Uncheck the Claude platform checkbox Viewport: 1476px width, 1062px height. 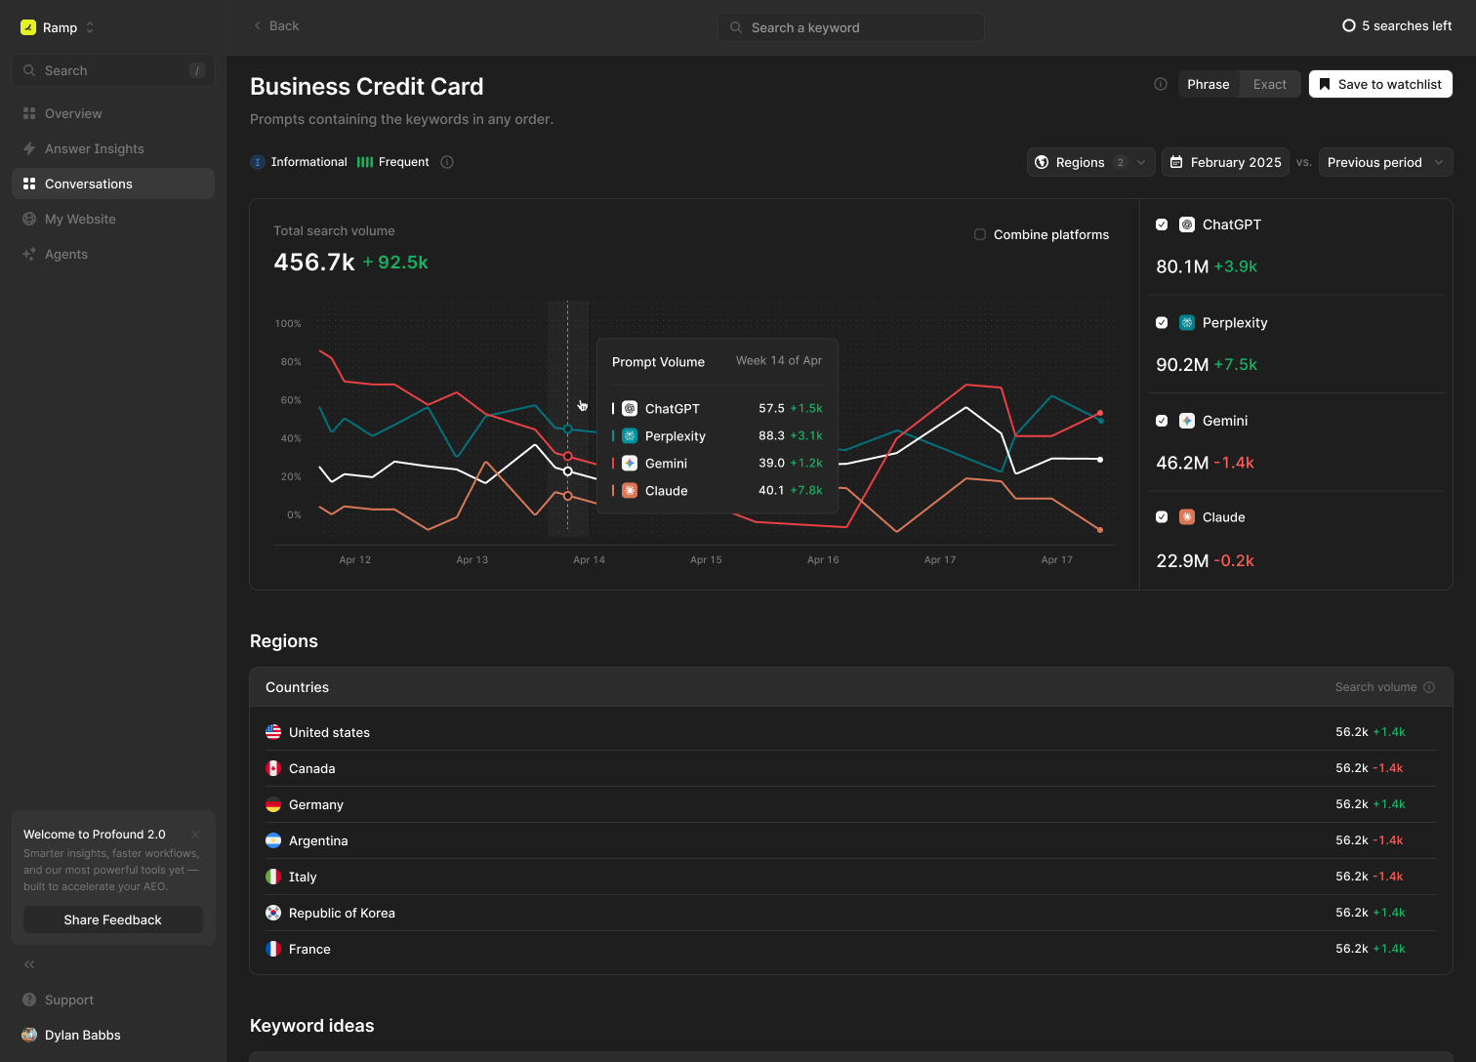click(x=1162, y=517)
